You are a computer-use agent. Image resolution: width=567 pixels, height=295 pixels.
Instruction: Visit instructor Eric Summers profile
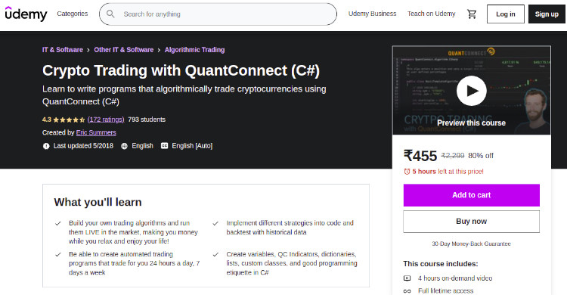(x=96, y=133)
